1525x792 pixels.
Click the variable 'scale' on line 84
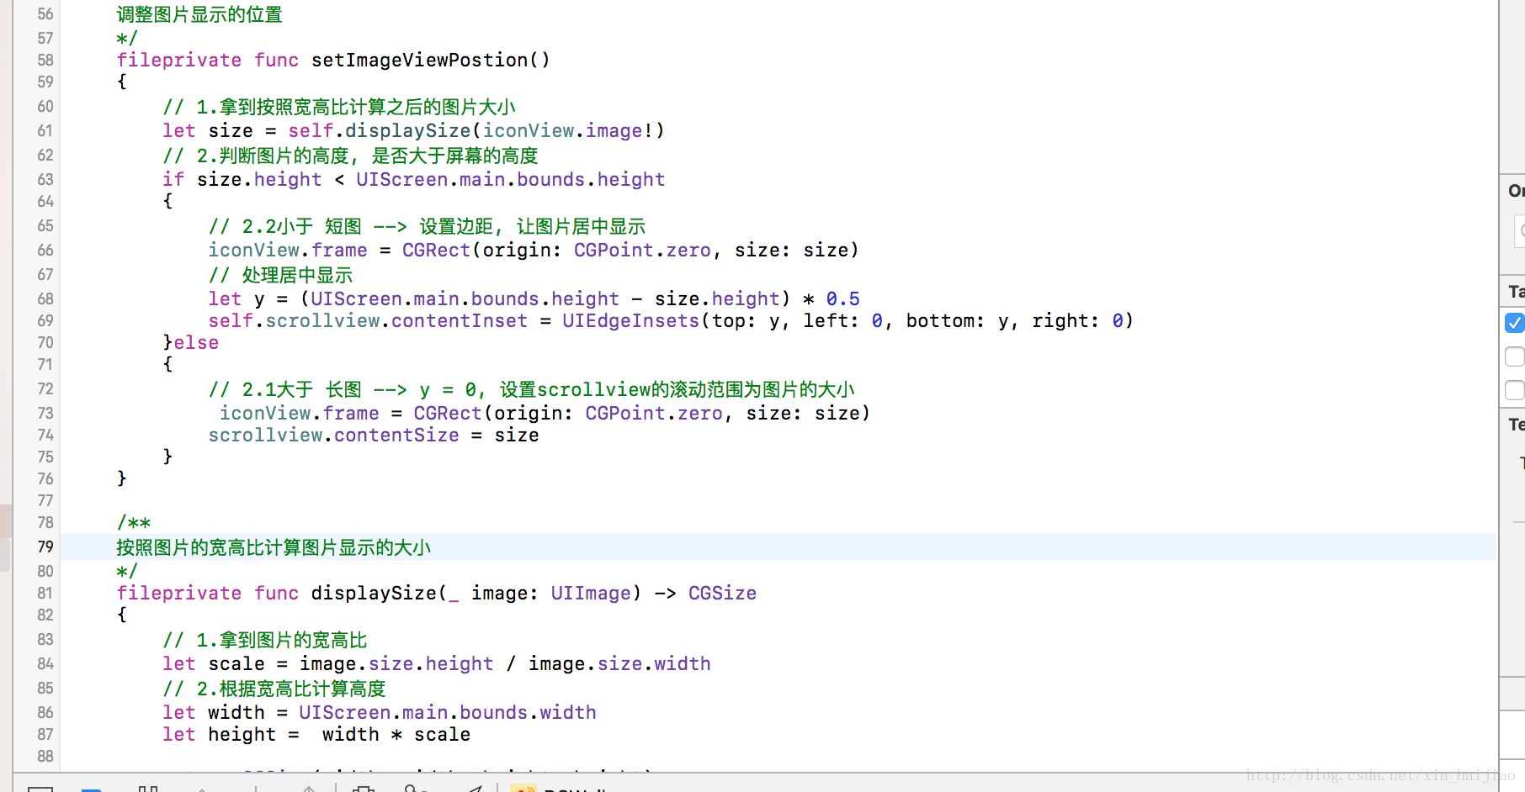(236, 663)
